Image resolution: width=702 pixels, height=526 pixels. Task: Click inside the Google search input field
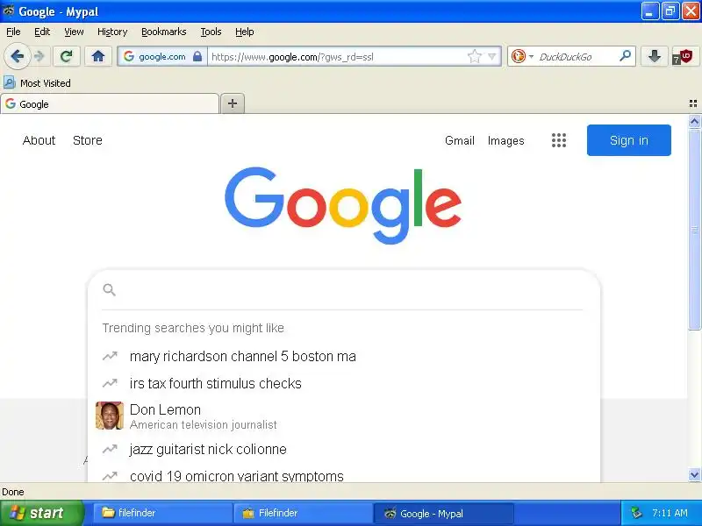click(x=349, y=290)
